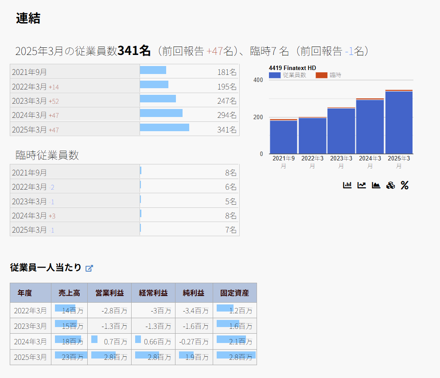Click the 14百万 sales cell
This screenshot has height=378, width=440.
tap(69, 310)
